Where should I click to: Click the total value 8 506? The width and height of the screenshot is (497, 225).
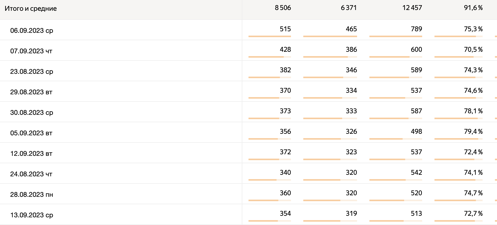283,8
